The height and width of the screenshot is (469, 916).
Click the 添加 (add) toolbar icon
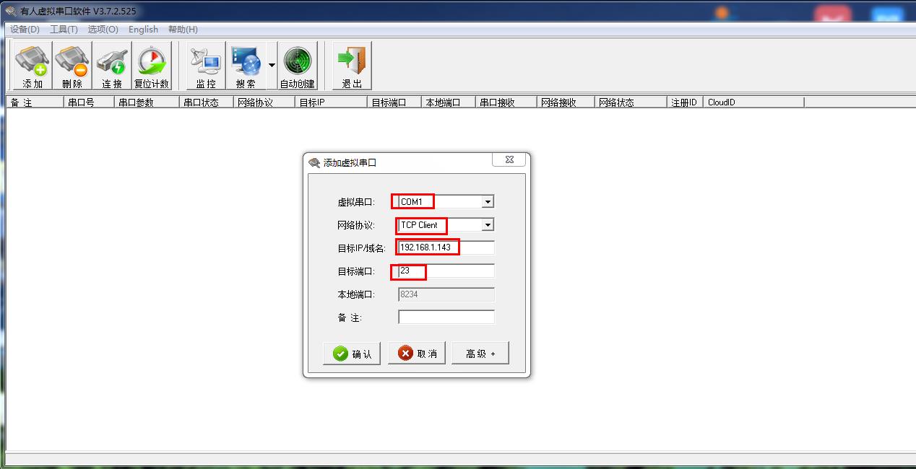pos(33,66)
